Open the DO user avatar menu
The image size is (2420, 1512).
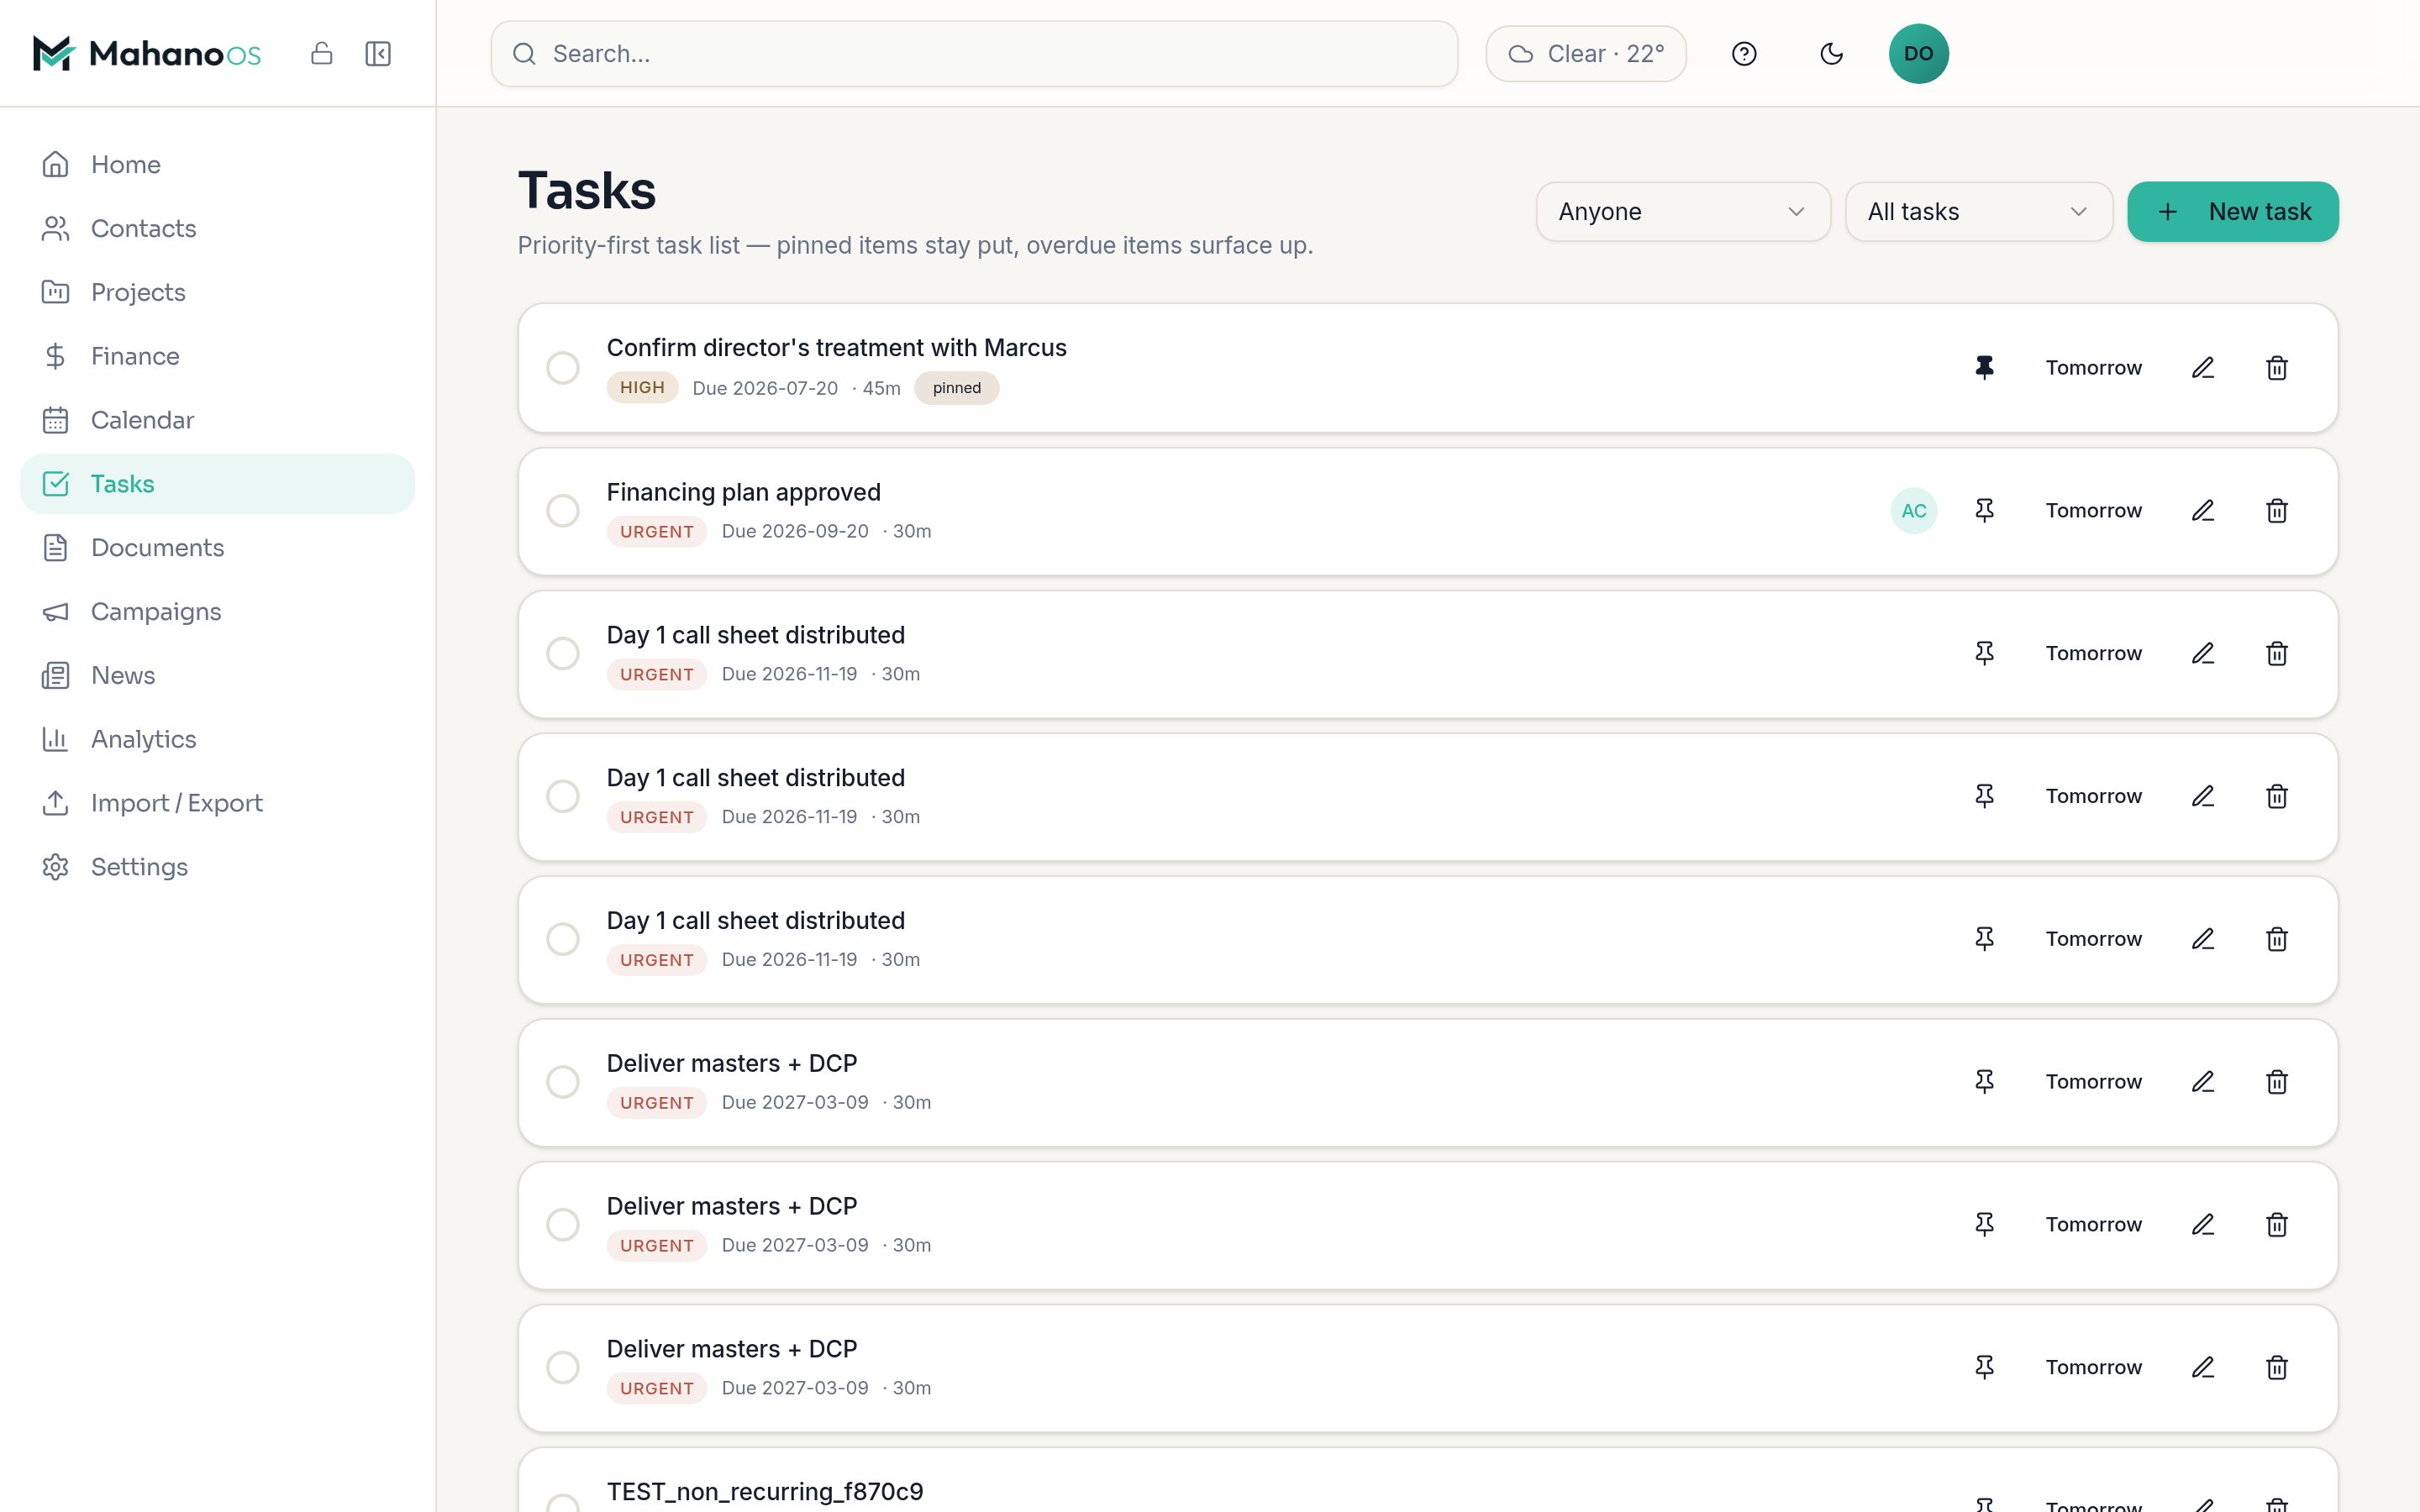pos(1918,53)
